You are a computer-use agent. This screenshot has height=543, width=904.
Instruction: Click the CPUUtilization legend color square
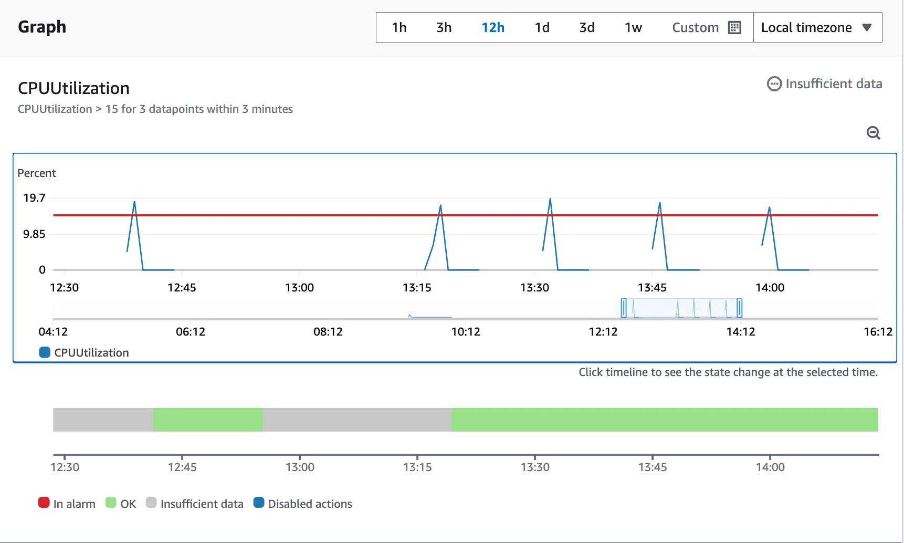click(x=45, y=352)
